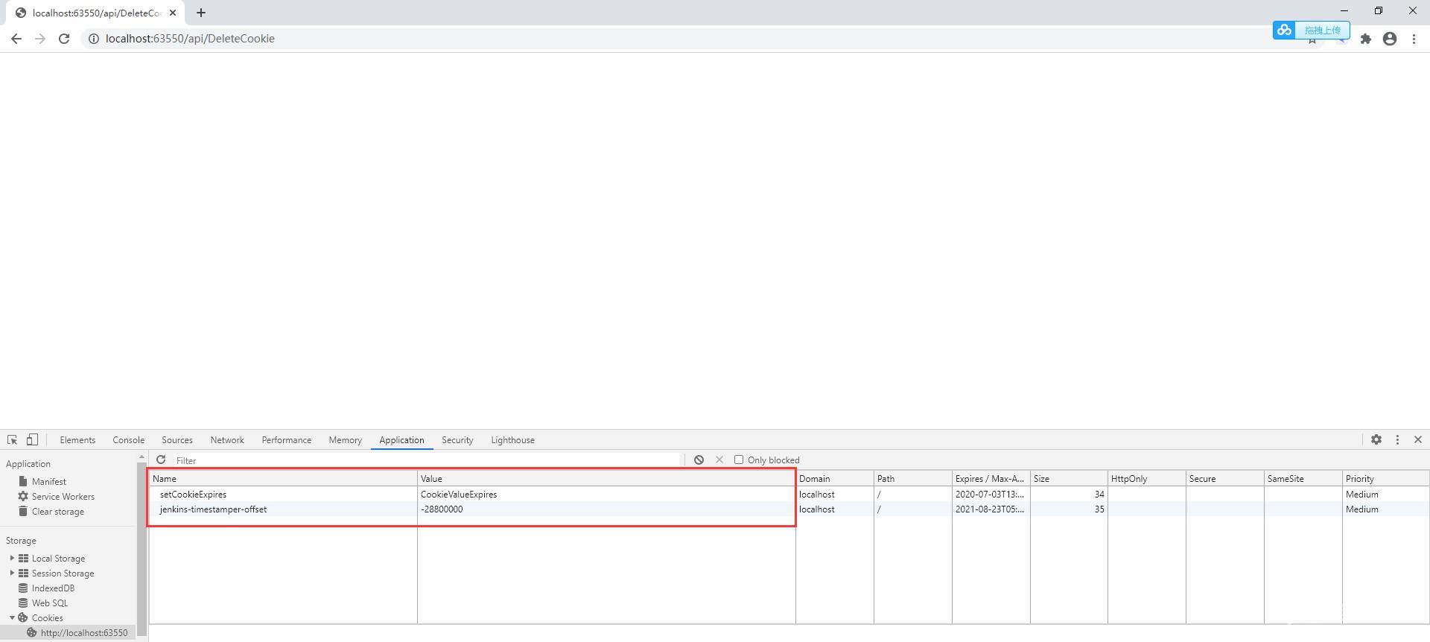
Task: Switch to the Console tab
Action: pyautogui.click(x=128, y=440)
